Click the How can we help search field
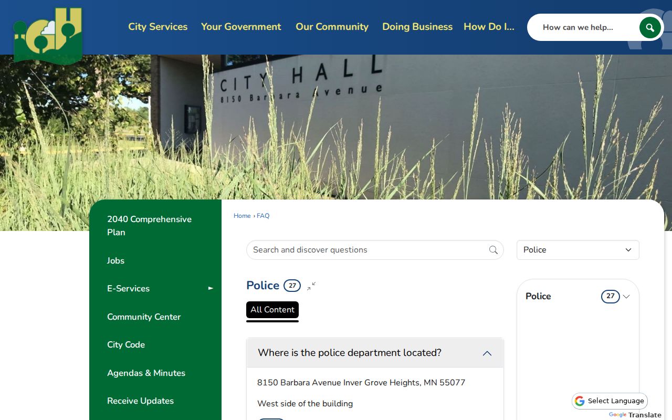The image size is (672, 420). tap(583, 27)
